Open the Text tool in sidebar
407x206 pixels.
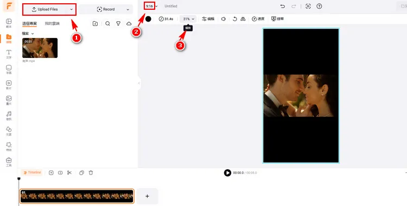coord(9,54)
